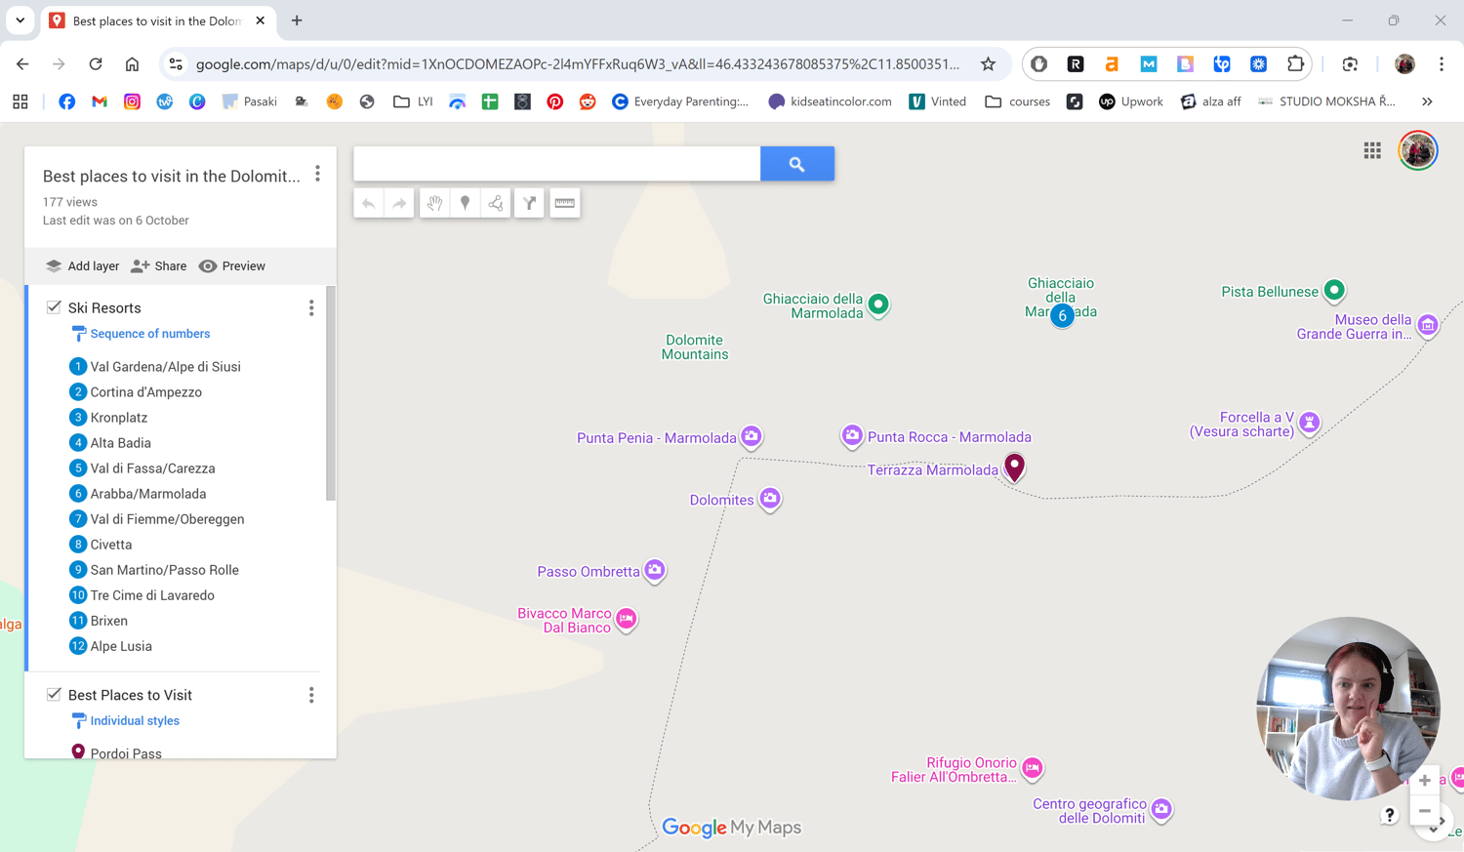Screen dimensions: 1464x852
Task: Open the Gmail bookmark
Action: point(100,101)
